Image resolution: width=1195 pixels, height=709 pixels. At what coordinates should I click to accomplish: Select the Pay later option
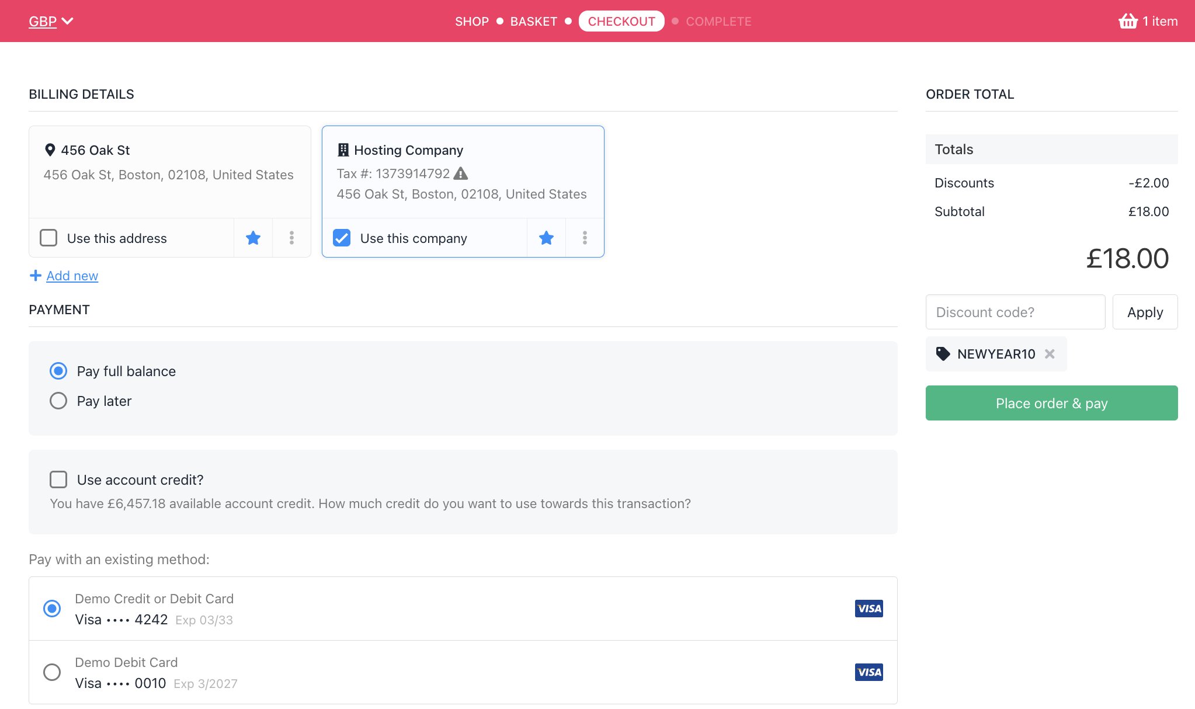point(58,401)
